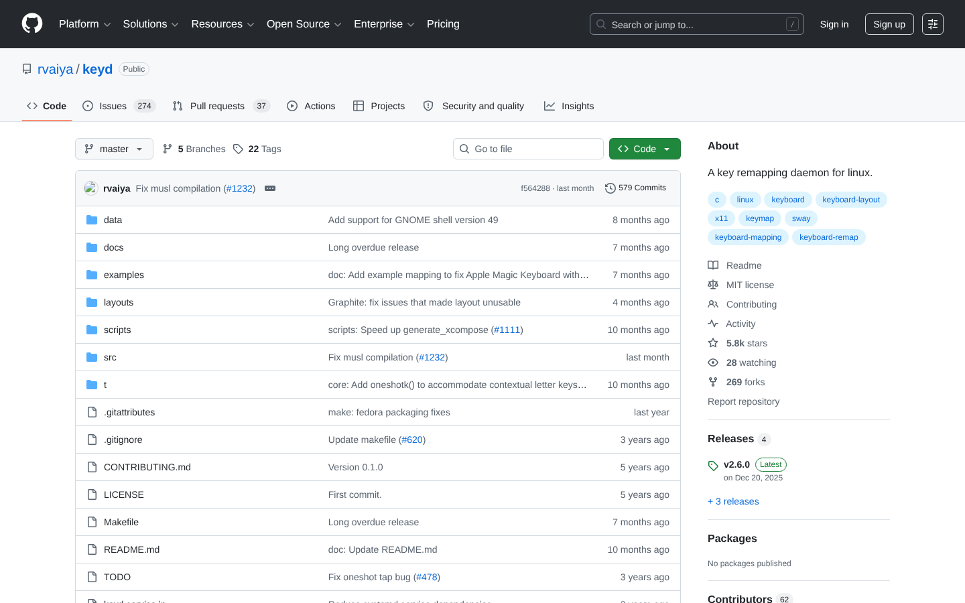This screenshot has width=965, height=603.
Task: Go to the Pricing page
Action: 443,24
